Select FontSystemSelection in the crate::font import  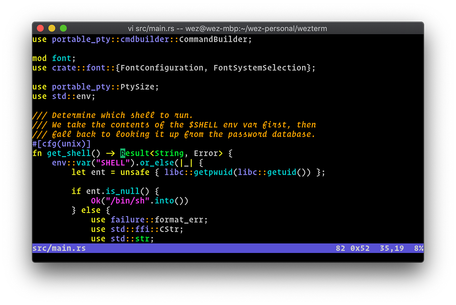click(260, 68)
